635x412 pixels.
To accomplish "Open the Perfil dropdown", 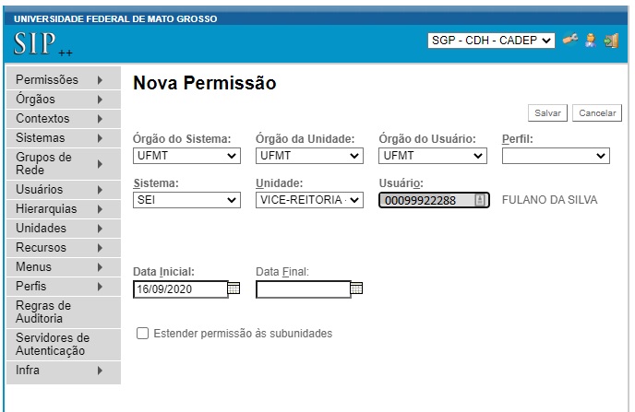I will click(556, 156).
